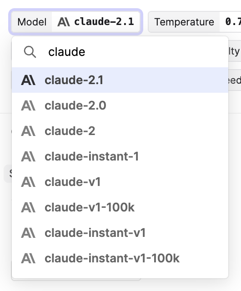Click the Anthropic icon next to claude-instant-1
This screenshot has width=241, height=291.
[28, 156]
